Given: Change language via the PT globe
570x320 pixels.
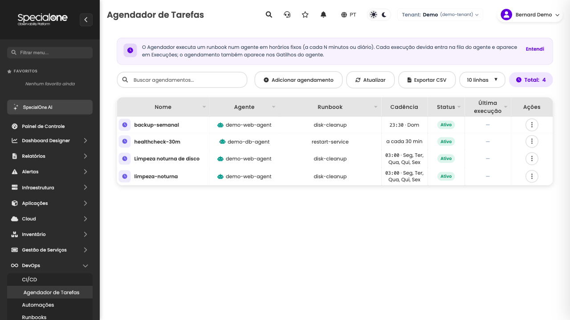Looking at the screenshot, I should (348, 15).
